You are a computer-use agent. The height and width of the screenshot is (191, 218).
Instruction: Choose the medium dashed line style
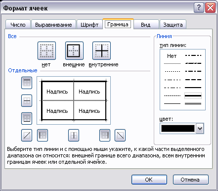click(193, 80)
